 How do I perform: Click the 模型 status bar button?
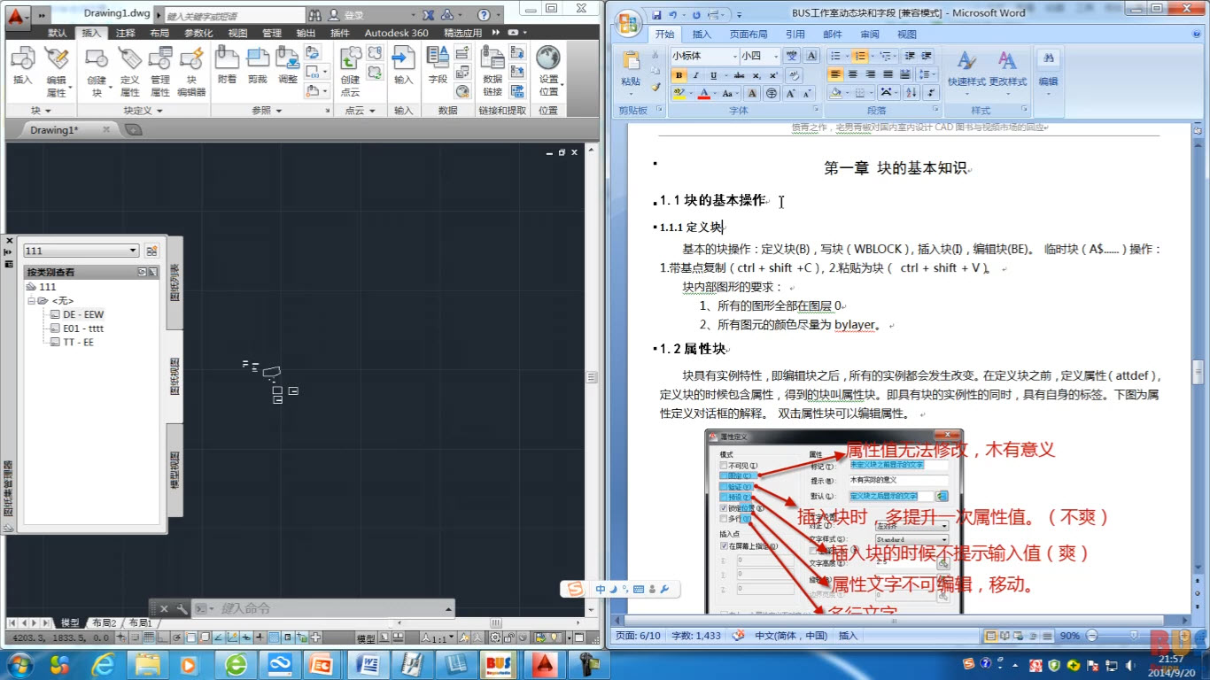point(366,637)
